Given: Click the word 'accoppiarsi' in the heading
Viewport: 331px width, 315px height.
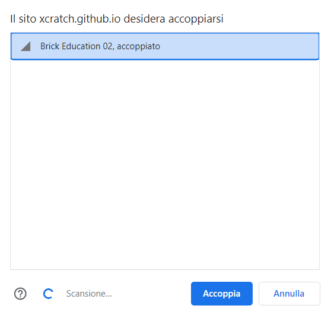Looking at the screenshot, I should click(x=196, y=19).
